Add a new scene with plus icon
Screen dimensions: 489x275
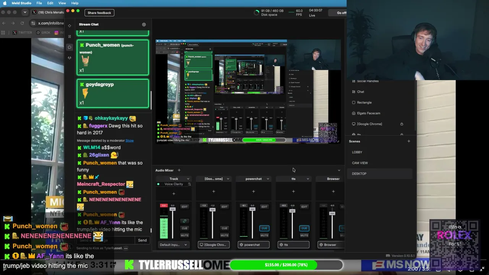pyautogui.click(x=409, y=141)
